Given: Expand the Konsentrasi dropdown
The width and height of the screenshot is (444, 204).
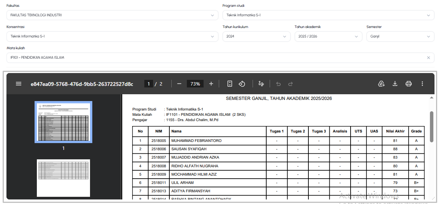Looking at the screenshot, I should tap(112, 36).
